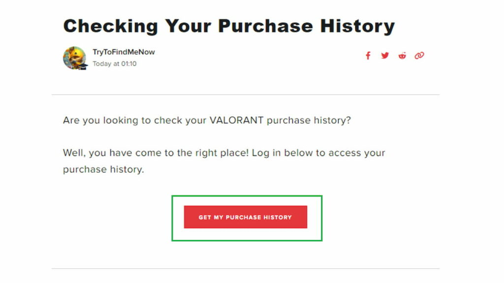The width and height of the screenshot is (504, 283).
Task: Open TryToFindMeNow's profile avatar
Action: [x=75, y=58]
